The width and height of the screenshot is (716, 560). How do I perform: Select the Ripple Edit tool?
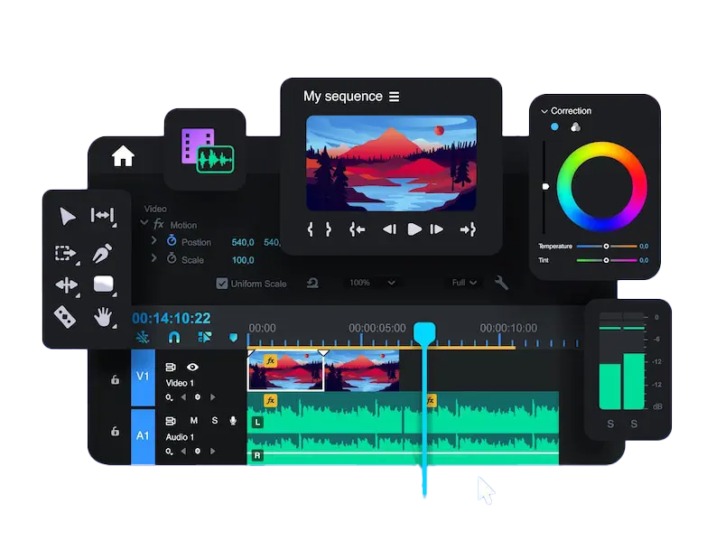[102, 216]
